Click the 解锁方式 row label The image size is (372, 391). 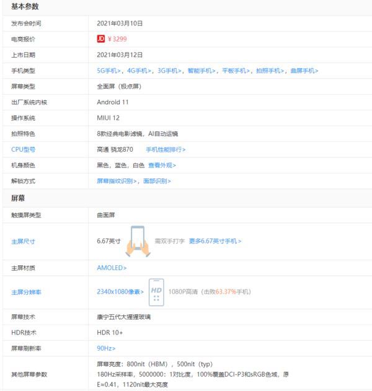click(23, 181)
